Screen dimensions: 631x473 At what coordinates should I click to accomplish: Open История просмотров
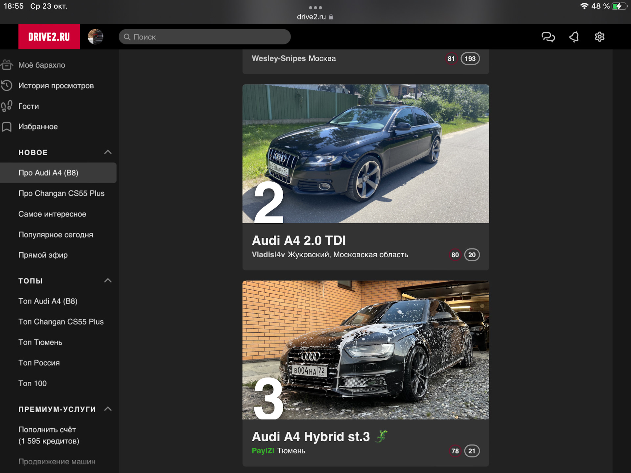[x=56, y=86]
